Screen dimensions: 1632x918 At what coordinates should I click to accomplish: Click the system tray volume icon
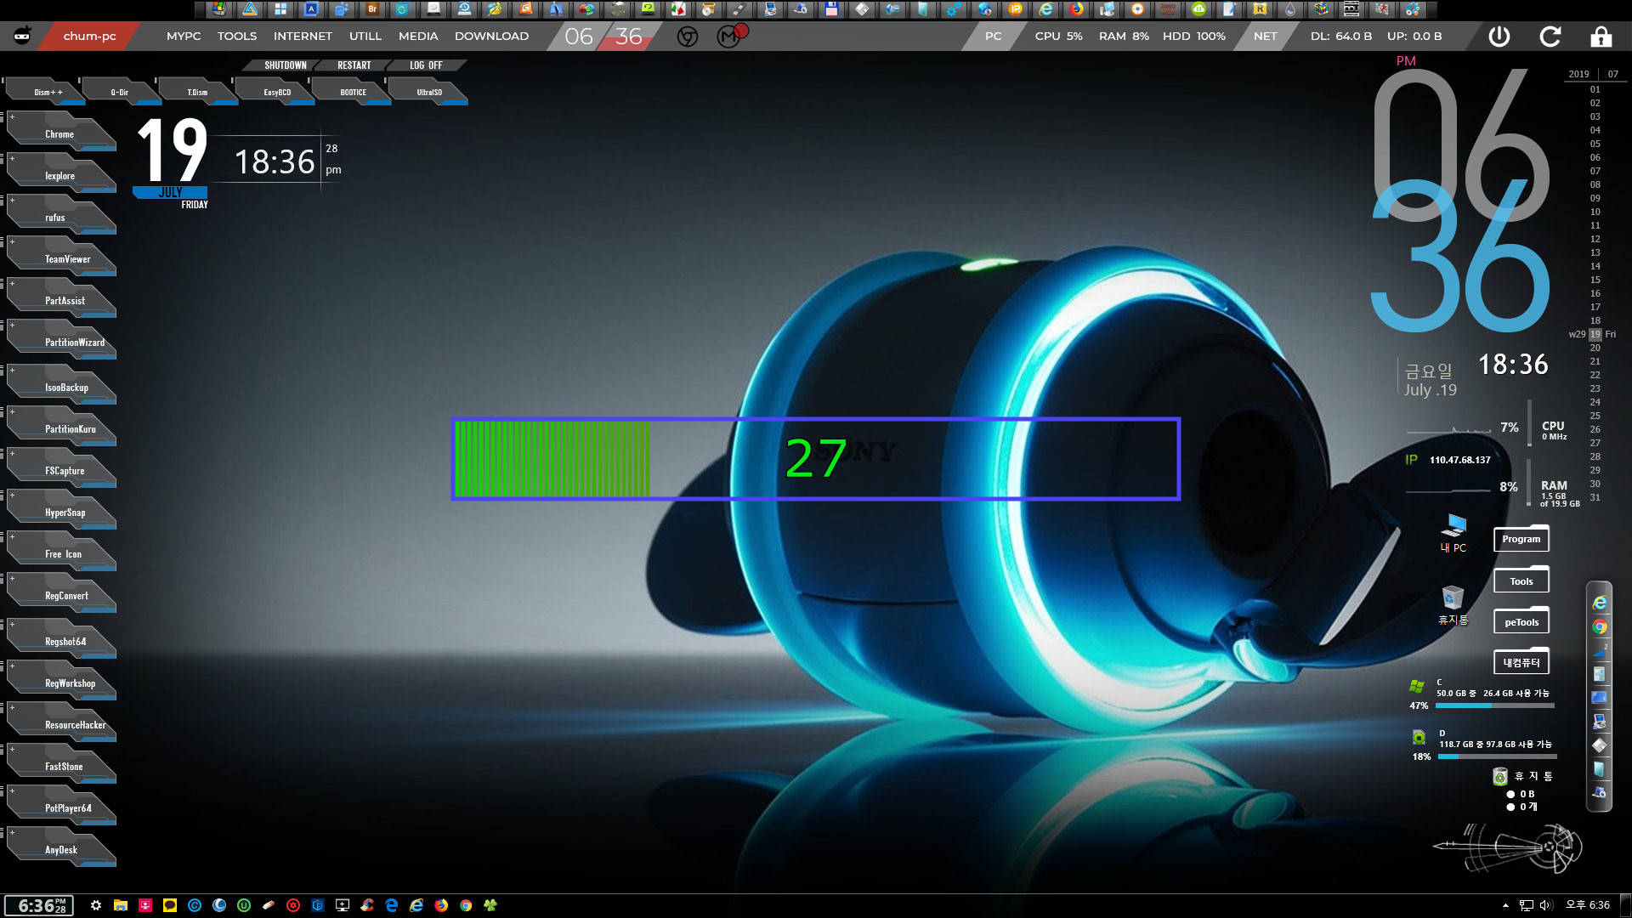[x=1545, y=905]
